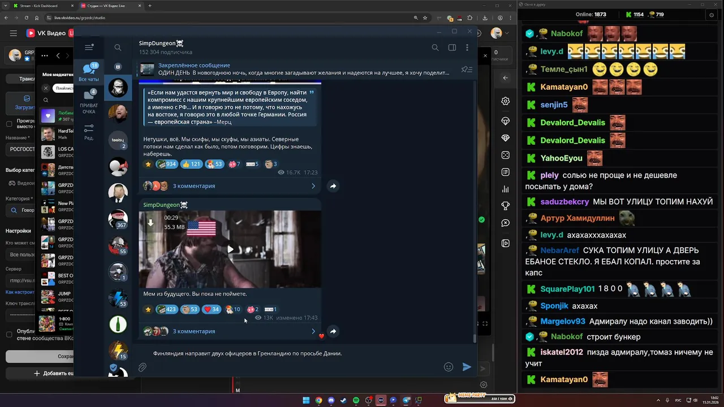Image resolution: width=724 pixels, height=407 pixels.
Task: Click 'Как настроить' link in VK studio
Action: pyautogui.click(x=20, y=292)
